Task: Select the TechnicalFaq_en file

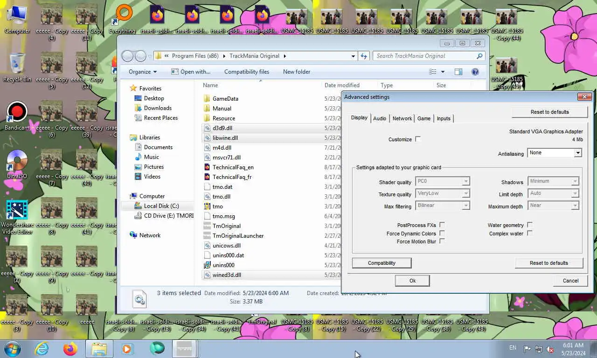Action: 233,167
